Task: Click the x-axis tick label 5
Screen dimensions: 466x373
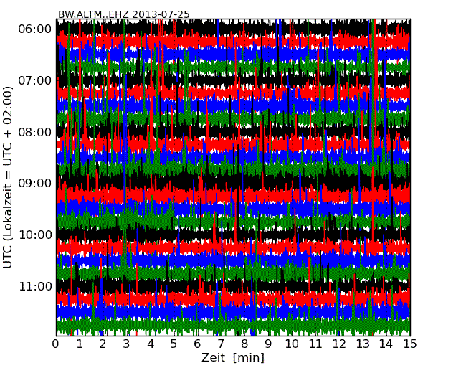Action: click(x=174, y=344)
